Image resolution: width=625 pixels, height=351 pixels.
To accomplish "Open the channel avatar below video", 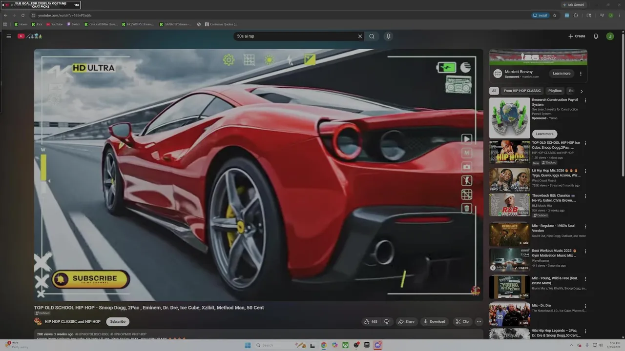I will (x=38, y=322).
